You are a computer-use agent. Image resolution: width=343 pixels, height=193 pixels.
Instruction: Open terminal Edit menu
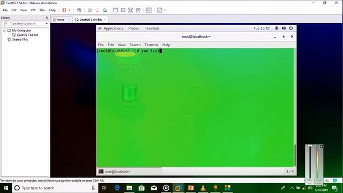pos(111,44)
